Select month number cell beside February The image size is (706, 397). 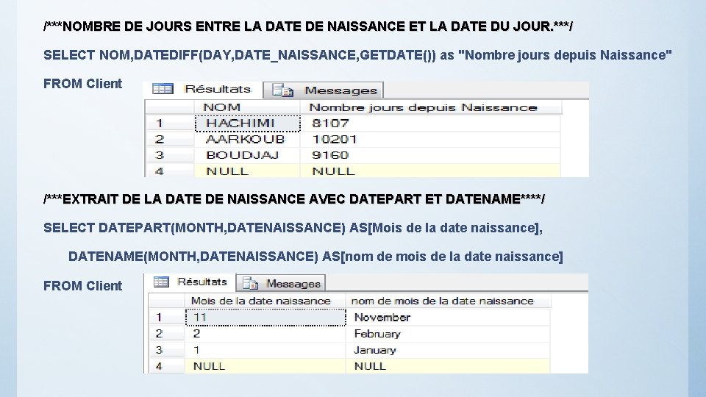click(265, 334)
